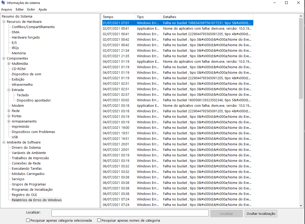Select Dispositivos com Problemas

pos(34,132)
